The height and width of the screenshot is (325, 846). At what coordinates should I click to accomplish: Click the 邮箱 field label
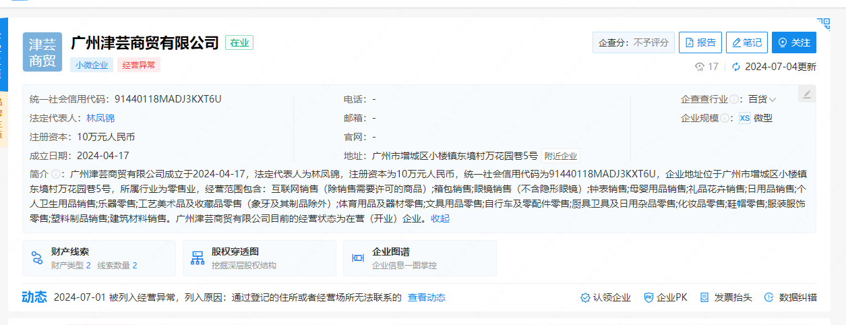354,118
